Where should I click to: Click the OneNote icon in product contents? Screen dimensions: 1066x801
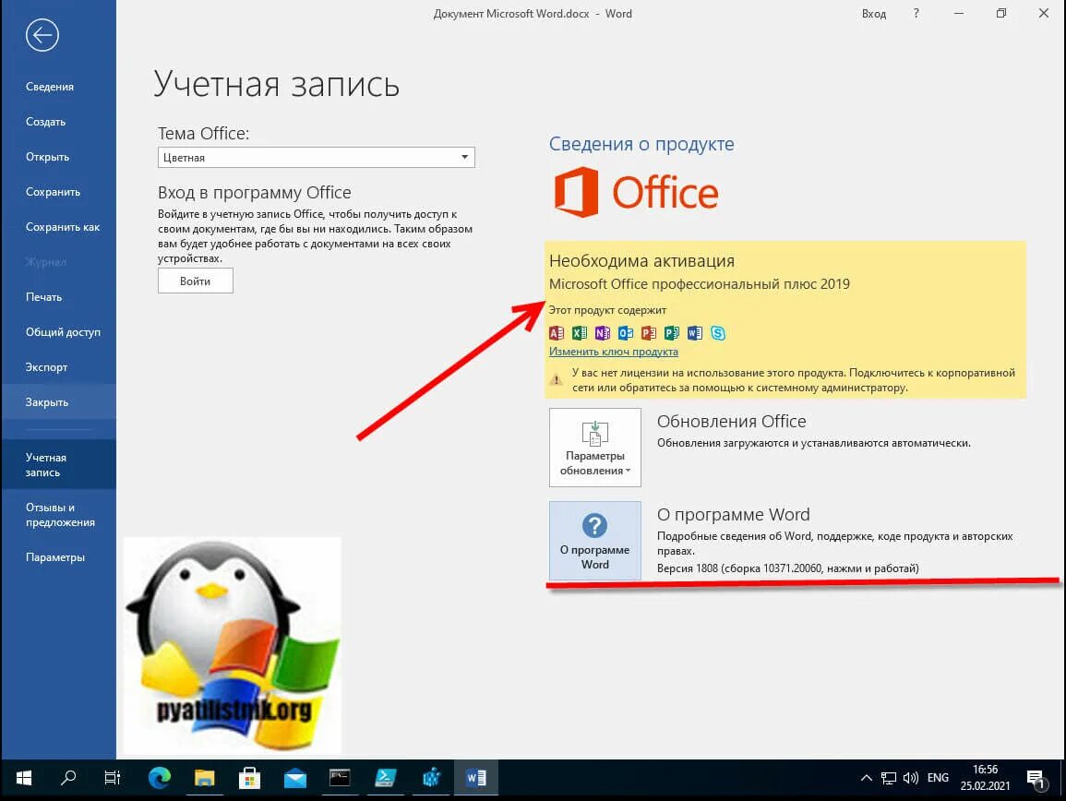(603, 332)
